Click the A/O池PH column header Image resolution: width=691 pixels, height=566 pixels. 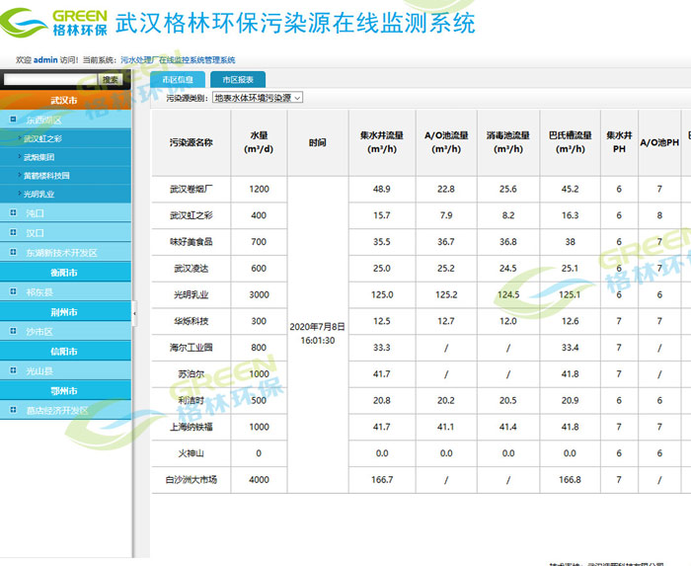(x=659, y=143)
